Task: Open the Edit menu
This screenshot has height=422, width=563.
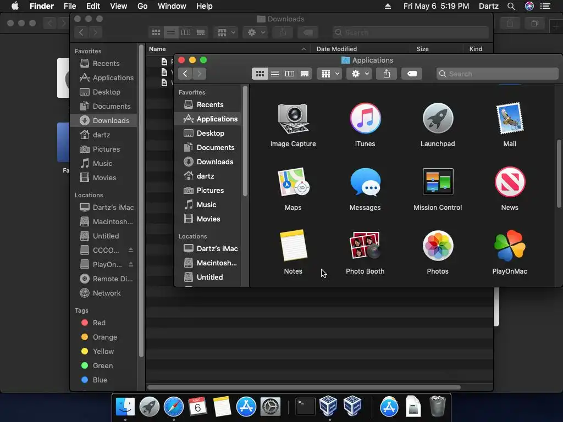Action: pyautogui.click(x=93, y=6)
